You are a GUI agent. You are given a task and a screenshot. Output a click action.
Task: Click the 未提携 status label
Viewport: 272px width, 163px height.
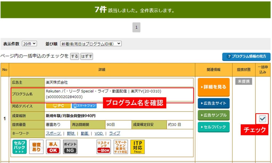click(x=244, y=81)
